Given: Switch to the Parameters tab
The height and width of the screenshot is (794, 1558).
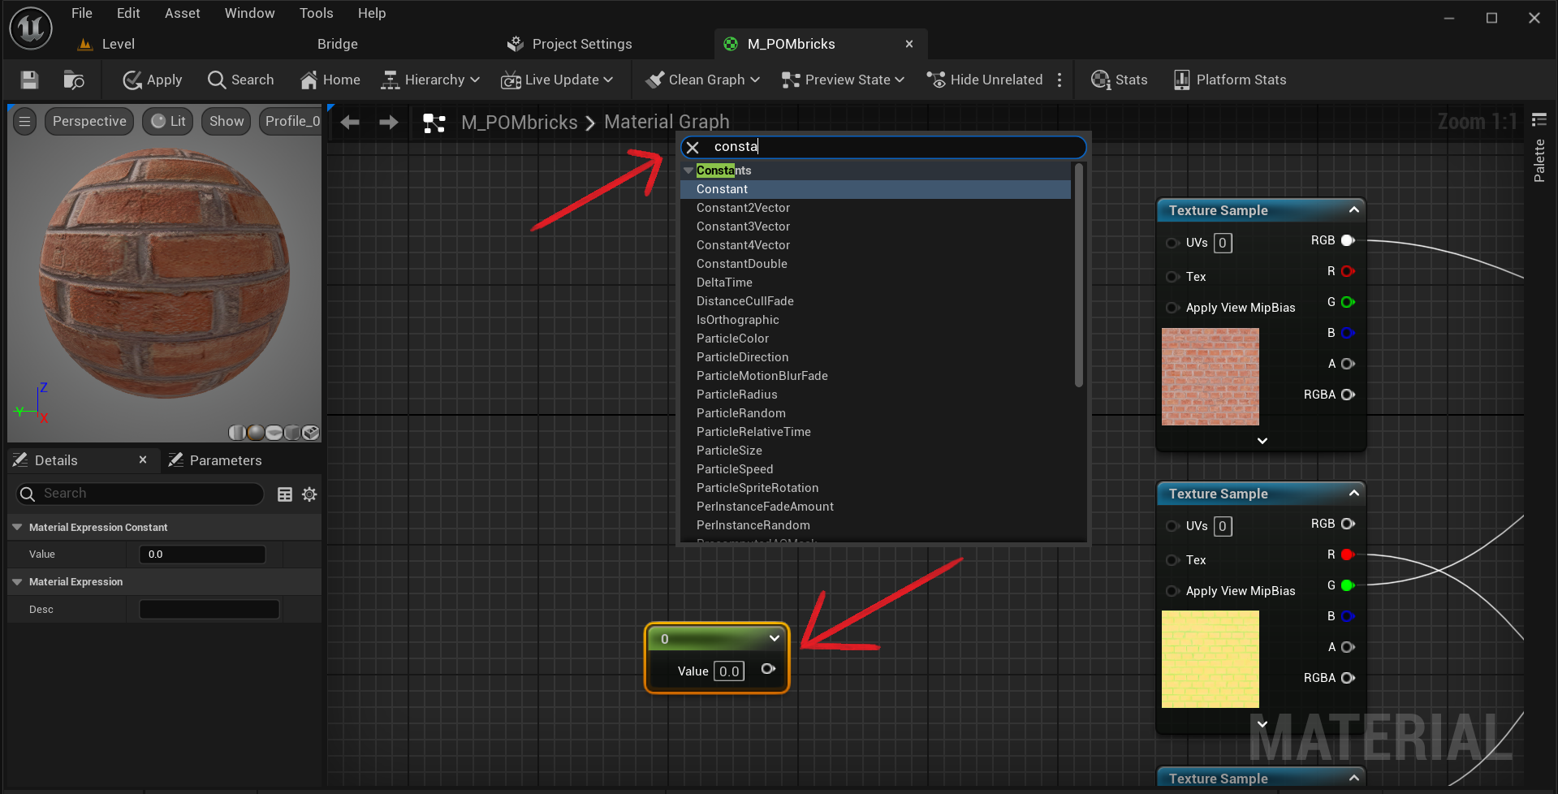Looking at the screenshot, I should pyautogui.click(x=225, y=460).
